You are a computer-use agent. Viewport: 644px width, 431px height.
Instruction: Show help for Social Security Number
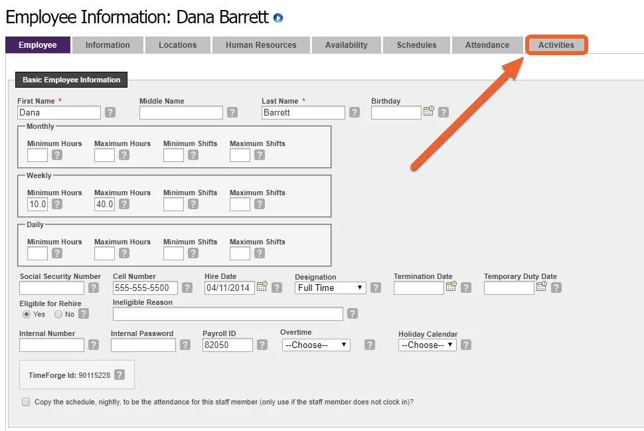pos(94,288)
